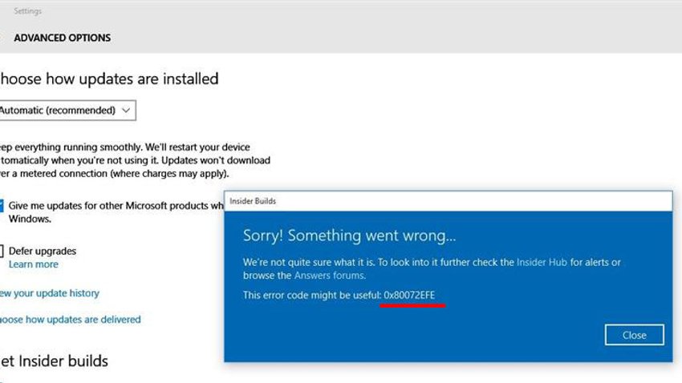The image size is (682, 383).
Task: Click the Insider Builds dialog title bar
Action: point(449,201)
